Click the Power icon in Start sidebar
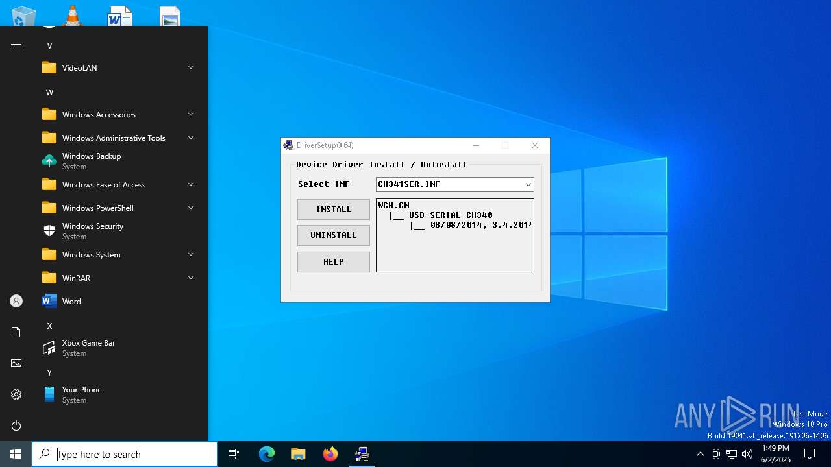The width and height of the screenshot is (831, 467). [x=16, y=425]
